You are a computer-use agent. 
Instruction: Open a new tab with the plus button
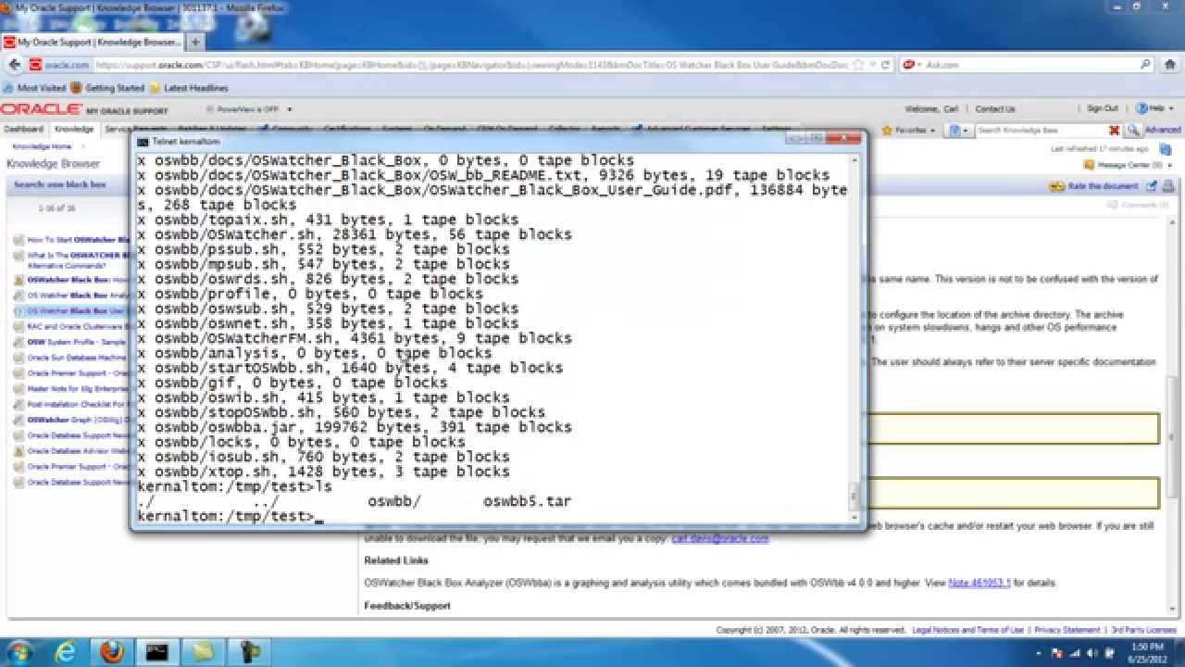coord(195,43)
